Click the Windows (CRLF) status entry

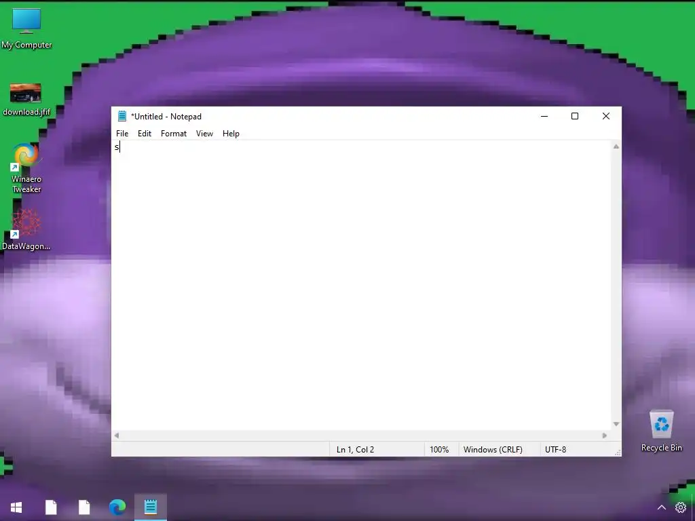493,449
